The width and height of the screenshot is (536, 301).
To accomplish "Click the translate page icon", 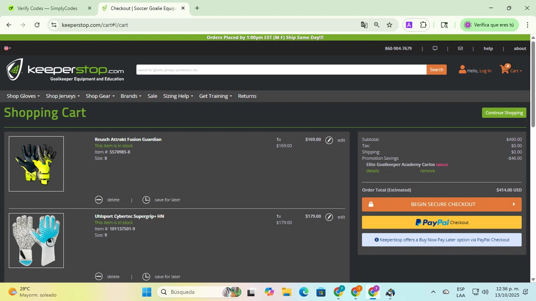I will 364,25.
